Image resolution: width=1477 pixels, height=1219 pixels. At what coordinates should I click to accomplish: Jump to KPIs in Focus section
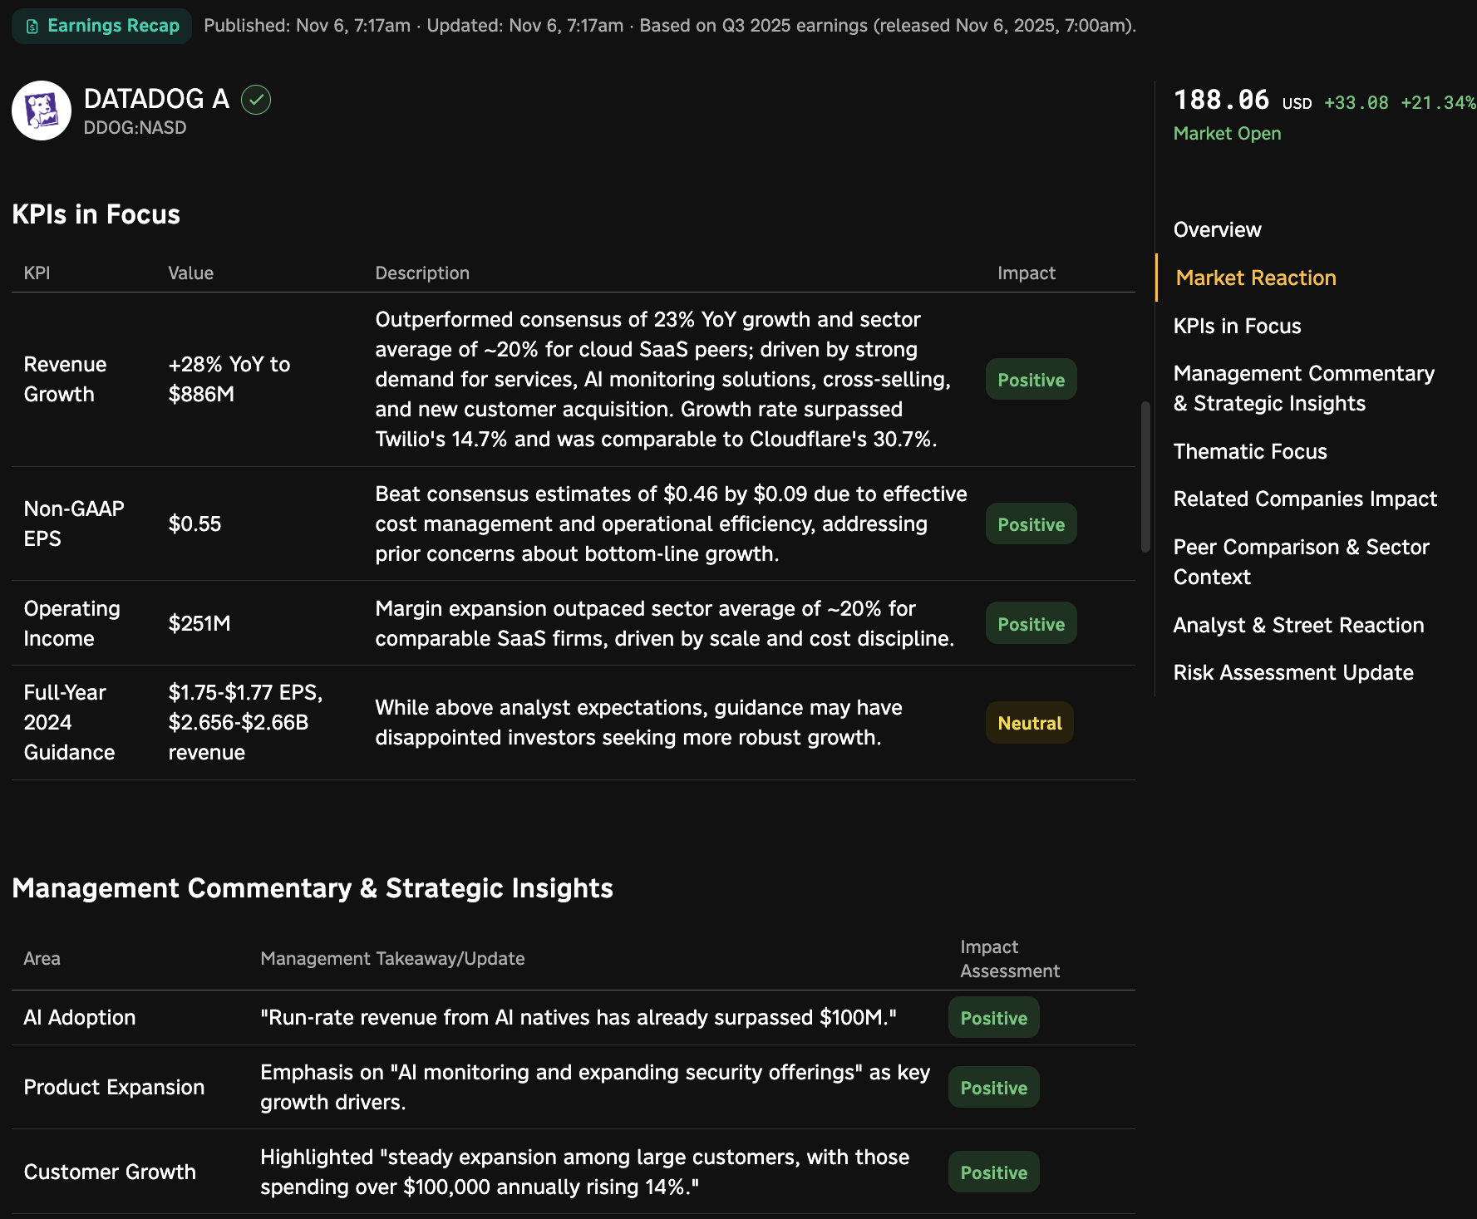(1237, 327)
